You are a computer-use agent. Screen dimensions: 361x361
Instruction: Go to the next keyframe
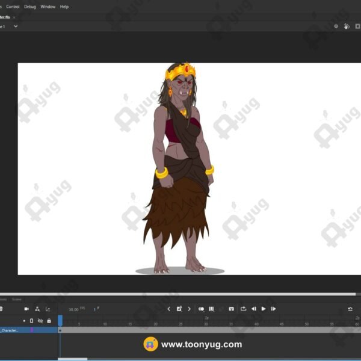click(x=190, y=309)
